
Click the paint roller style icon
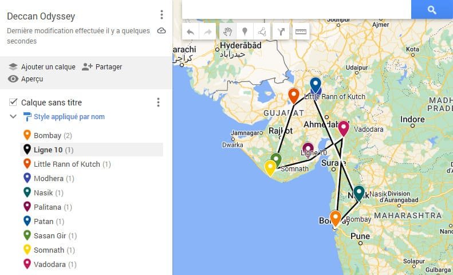(x=27, y=117)
